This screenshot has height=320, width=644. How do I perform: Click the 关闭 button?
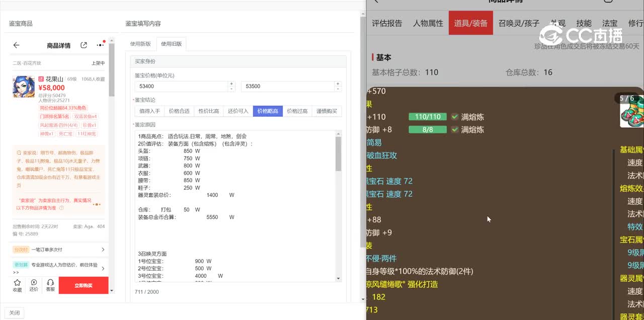[14, 312]
